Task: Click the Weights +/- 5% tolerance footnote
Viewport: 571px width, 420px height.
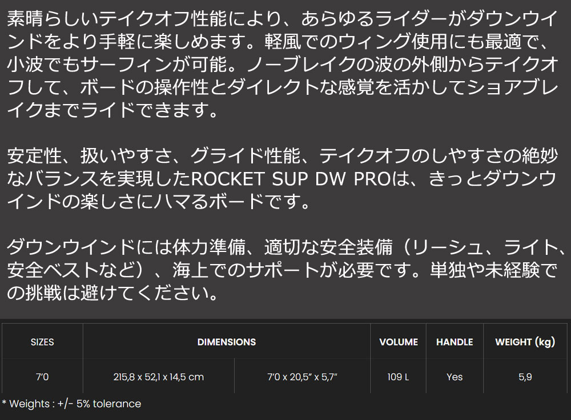Action: pos(71,403)
